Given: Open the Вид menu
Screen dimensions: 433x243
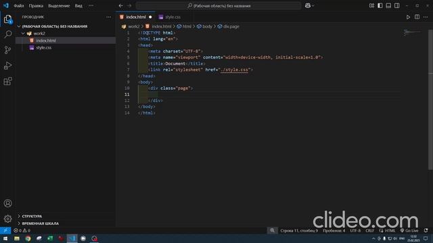Looking at the screenshot, I should pyautogui.click(x=78, y=5).
